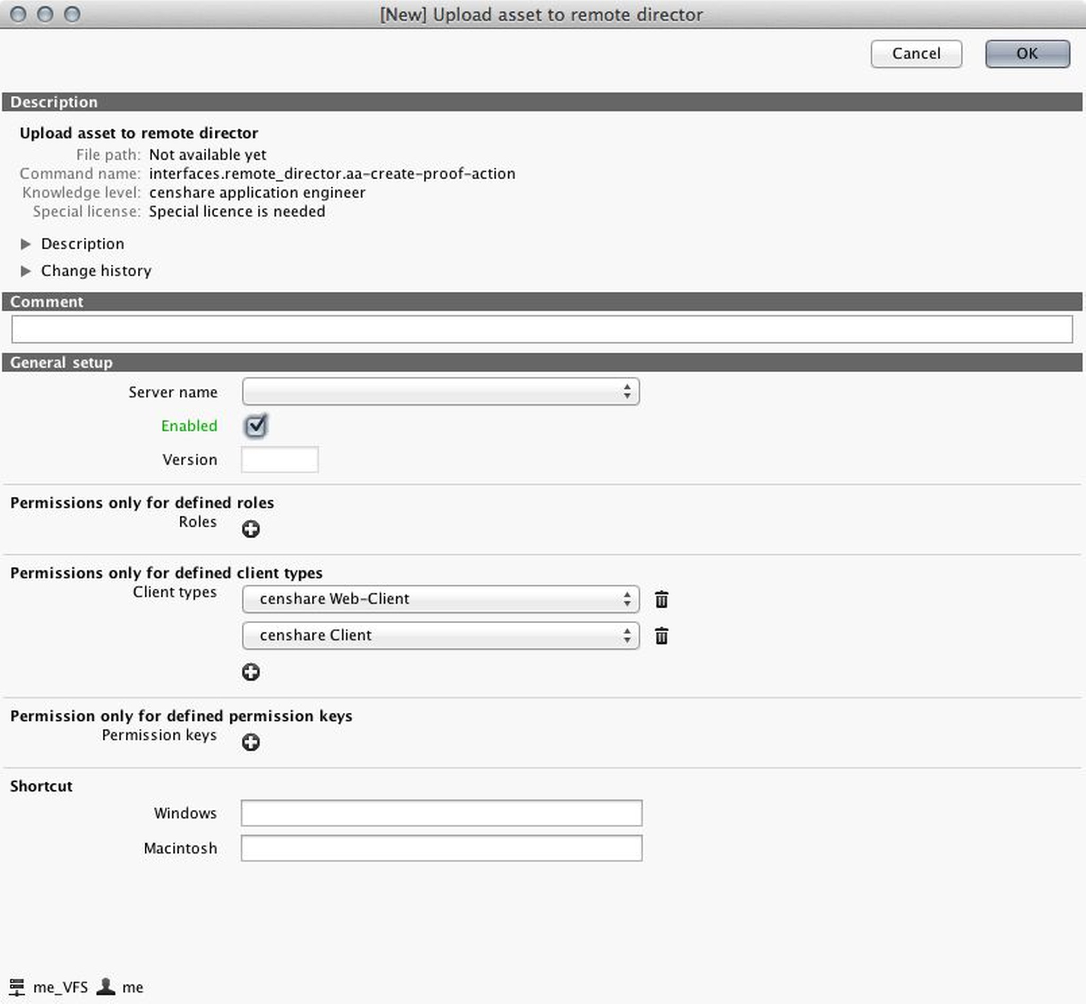Click the user icon next to 'me'

(106, 986)
